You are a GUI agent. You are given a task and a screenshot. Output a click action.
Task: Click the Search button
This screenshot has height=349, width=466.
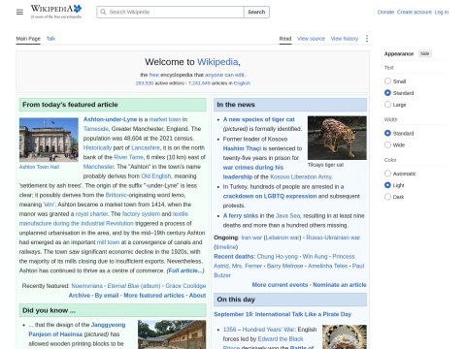(x=256, y=12)
